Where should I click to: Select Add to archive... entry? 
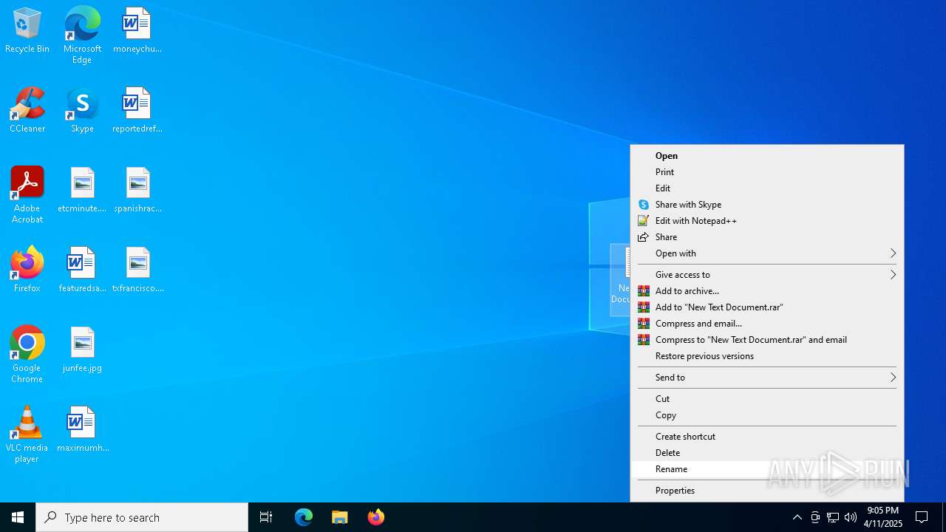tap(767, 291)
